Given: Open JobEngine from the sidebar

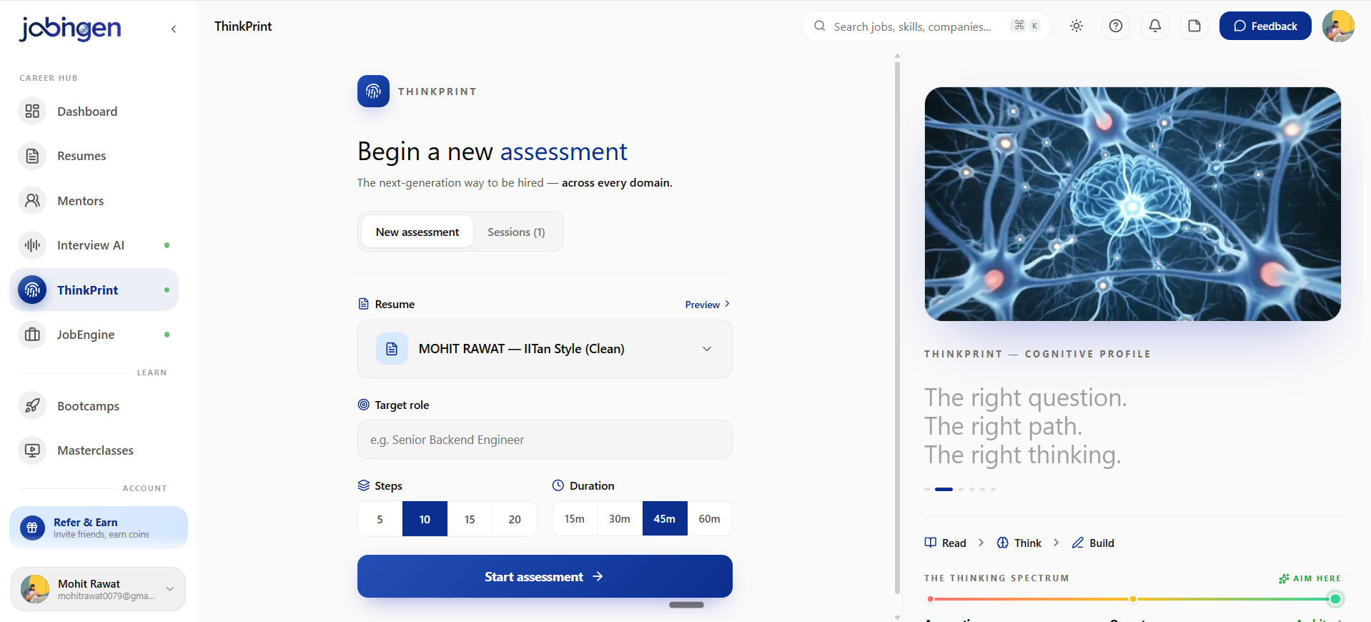Looking at the screenshot, I should [94, 335].
